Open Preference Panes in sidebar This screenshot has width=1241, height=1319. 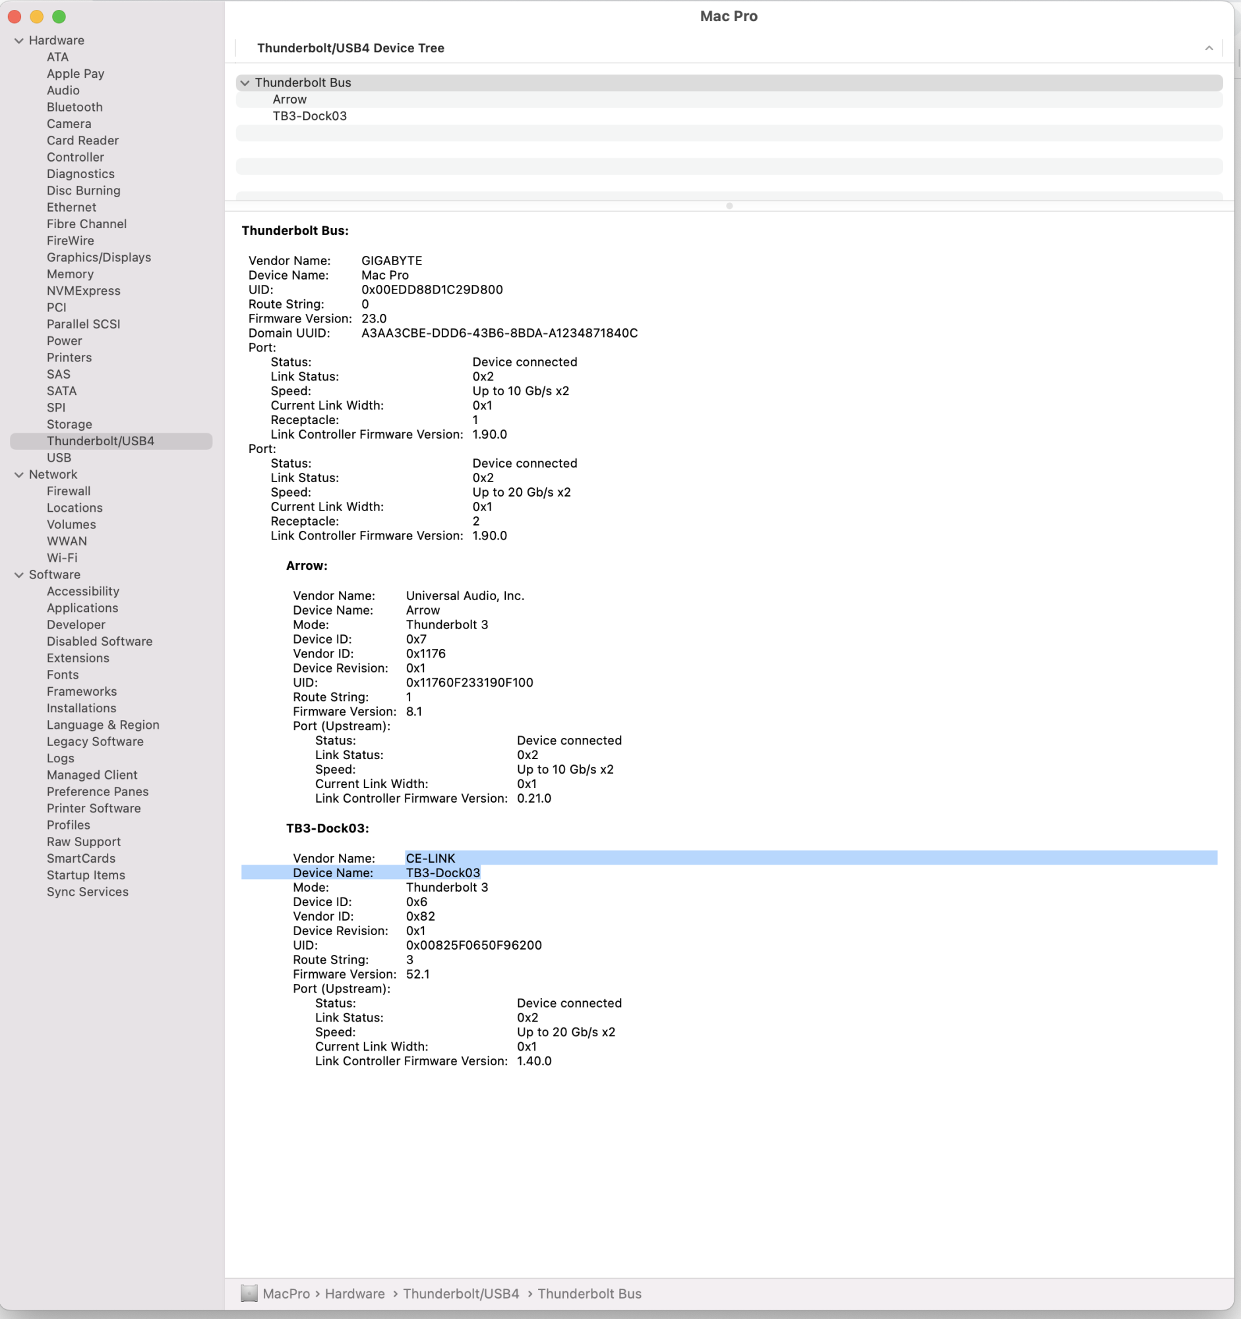click(x=98, y=791)
